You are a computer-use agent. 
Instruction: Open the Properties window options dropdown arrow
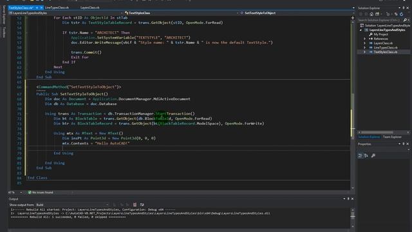click(x=399, y=144)
